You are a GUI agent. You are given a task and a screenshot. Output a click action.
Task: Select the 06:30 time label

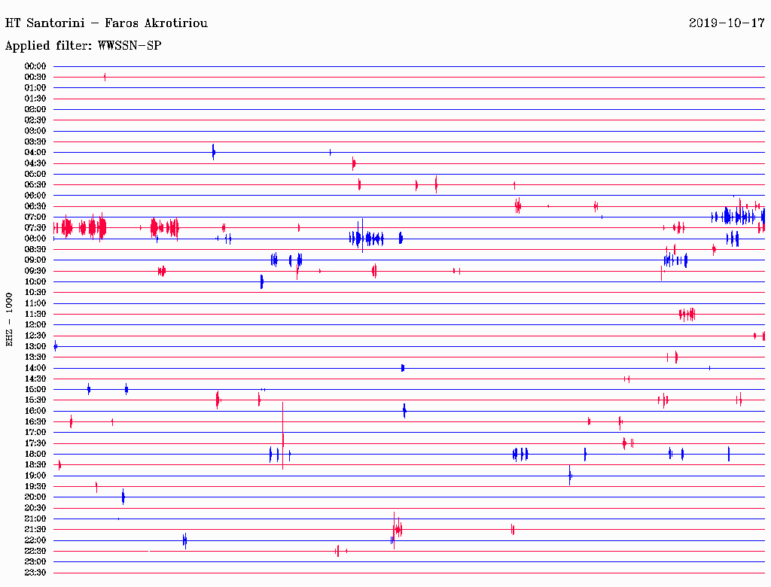[35, 206]
